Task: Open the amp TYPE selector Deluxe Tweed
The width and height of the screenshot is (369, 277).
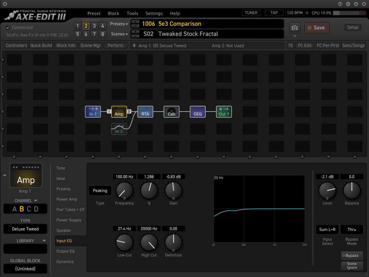Action: coord(25,229)
